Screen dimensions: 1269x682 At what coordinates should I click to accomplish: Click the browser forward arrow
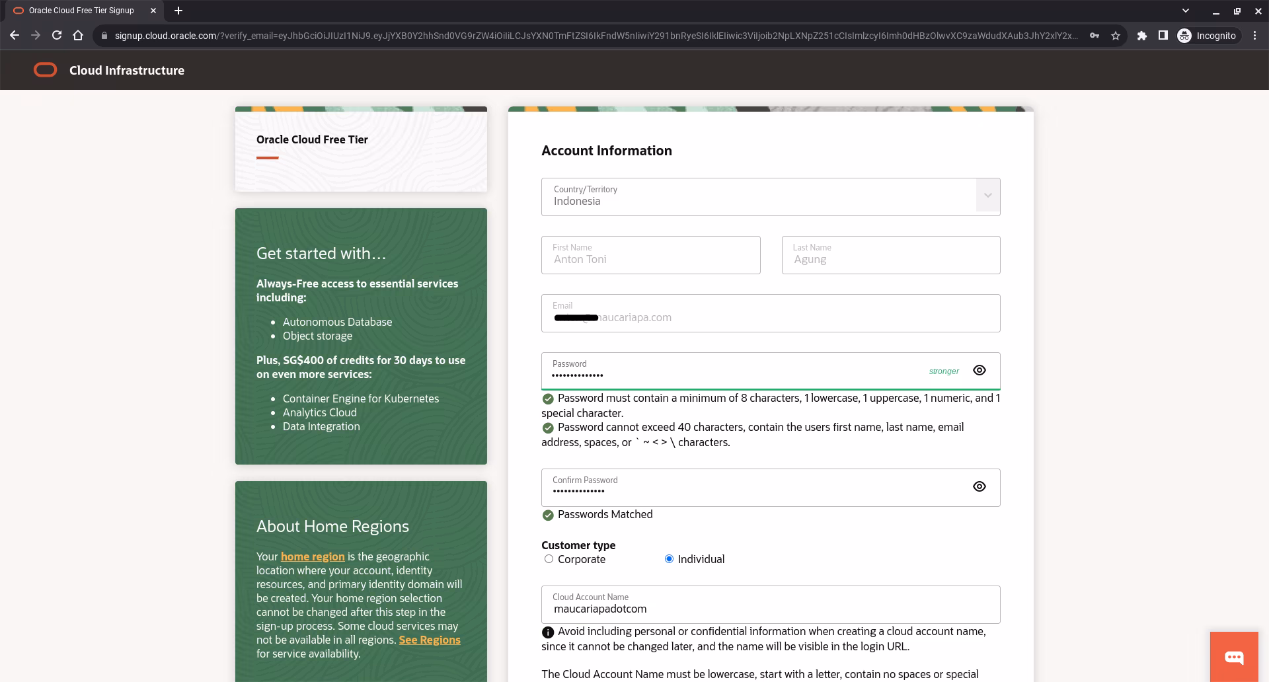[x=36, y=36]
